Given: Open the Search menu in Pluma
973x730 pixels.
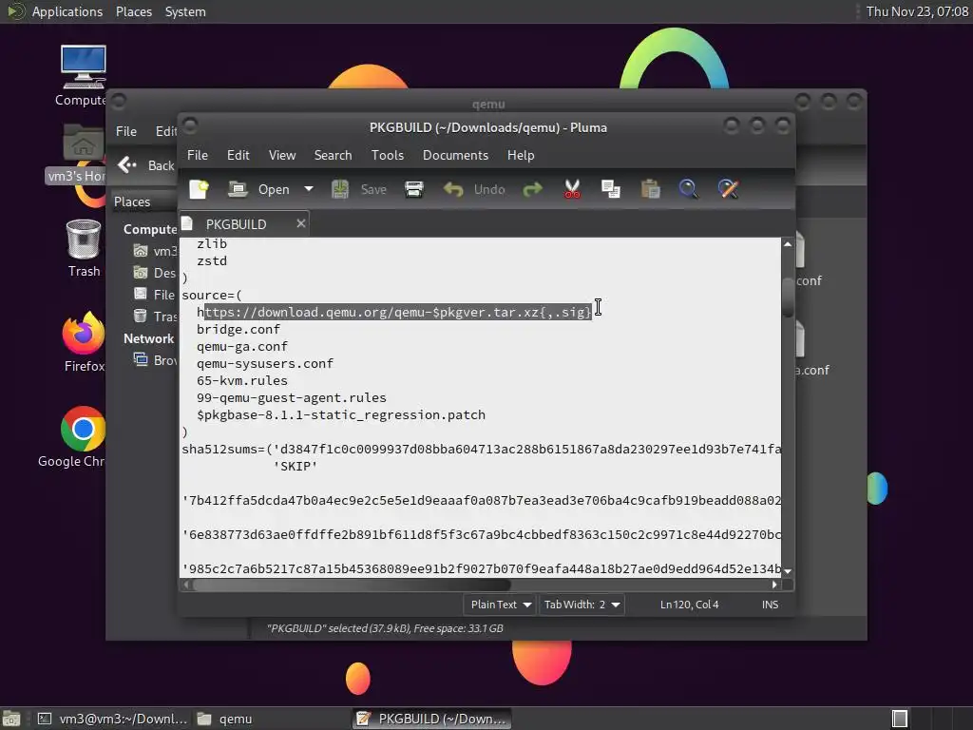Looking at the screenshot, I should click(x=333, y=155).
